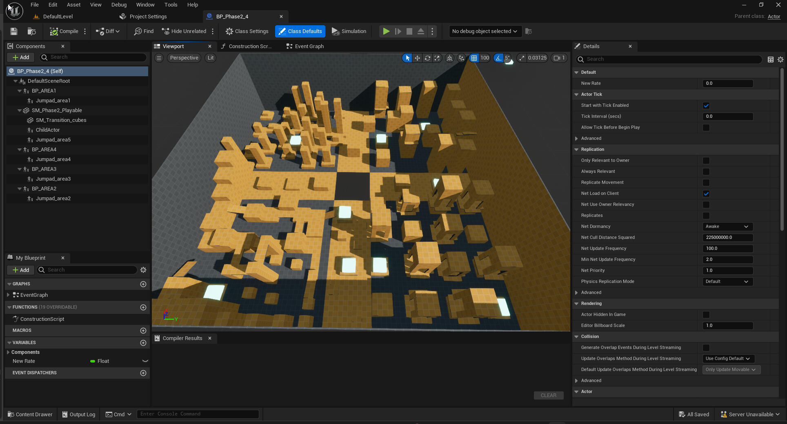
Task: Select the rotate gizmo tool in viewport
Action: [x=427, y=58]
